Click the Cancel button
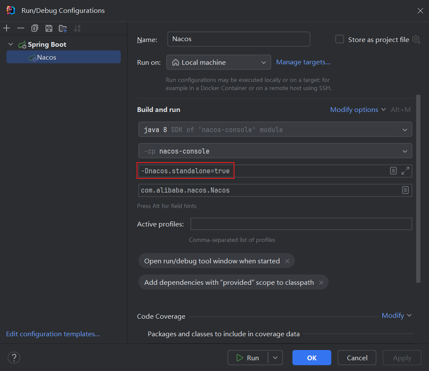The height and width of the screenshot is (371, 429). (357, 358)
